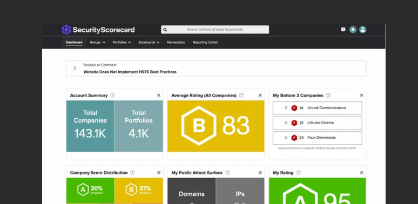Close the Account Summary widget
The image size is (418, 204).
[159, 95]
